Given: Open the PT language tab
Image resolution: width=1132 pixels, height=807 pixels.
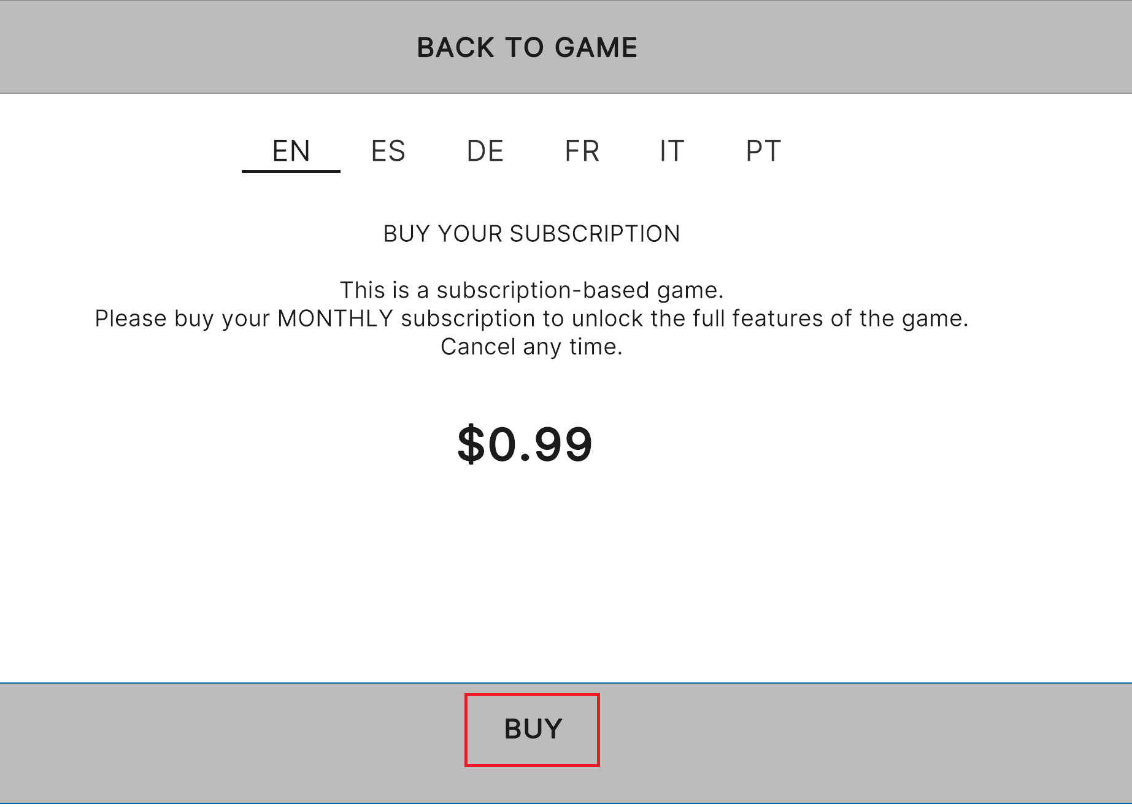Looking at the screenshot, I should (763, 151).
